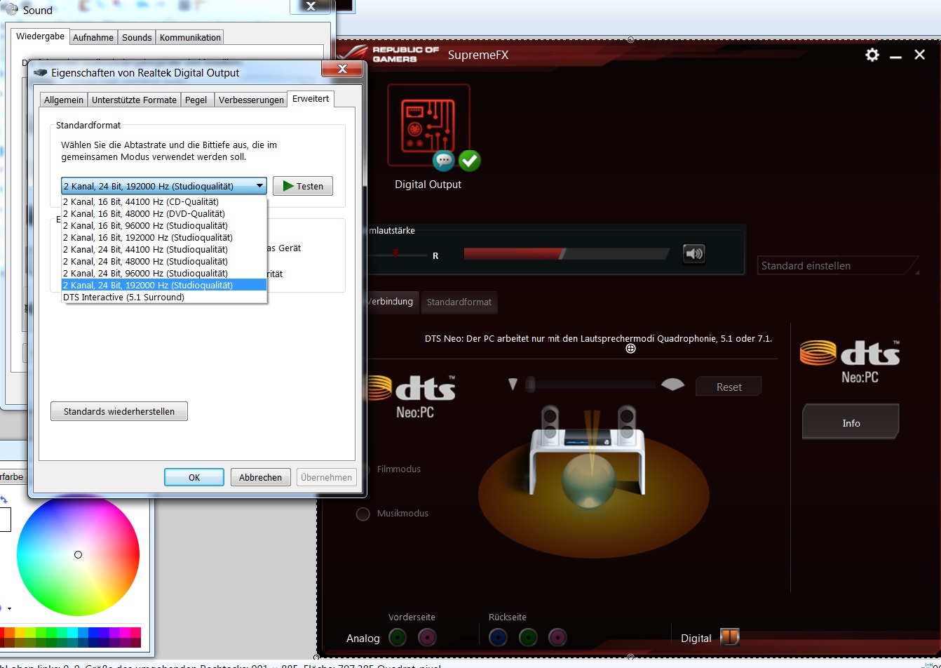This screenshot has width=941, height=668.
Task: Click the DTS Neo:PC logo on the right
Action: pos(850,361)
